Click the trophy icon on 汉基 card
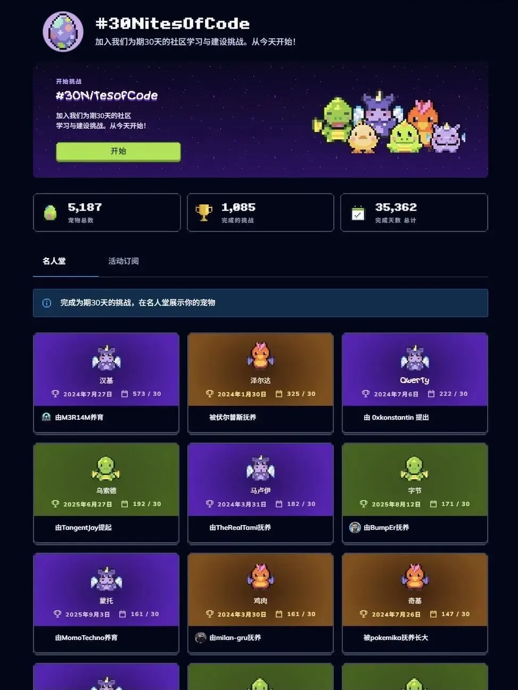The image size is (518, 690). point(55,394)
